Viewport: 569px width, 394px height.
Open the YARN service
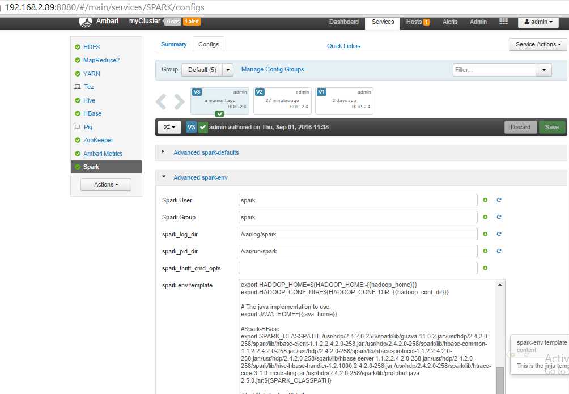coord(91,74)
